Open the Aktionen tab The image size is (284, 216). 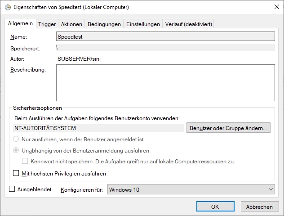[x=71, y=24]
